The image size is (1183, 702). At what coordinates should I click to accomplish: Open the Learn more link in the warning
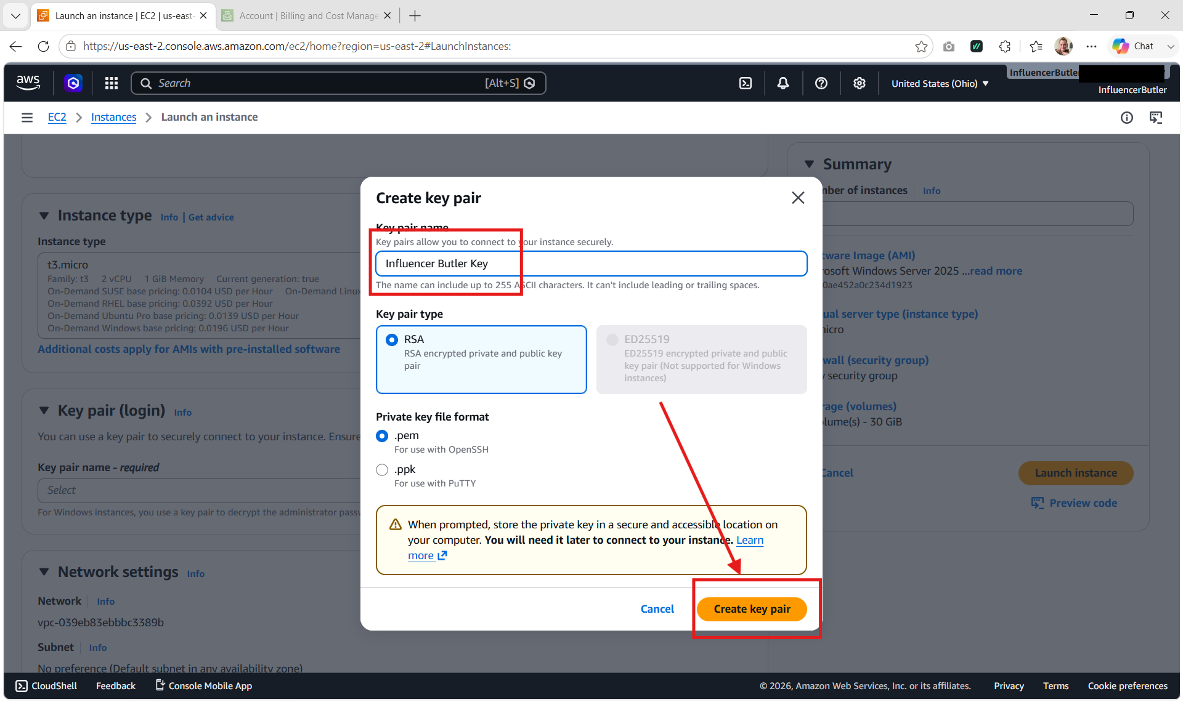(749, 541)
